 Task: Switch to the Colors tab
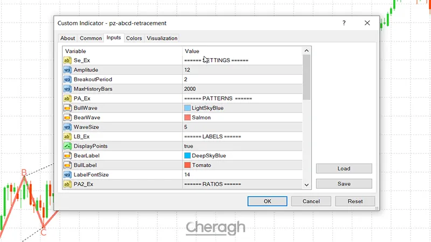coord(134,38)
